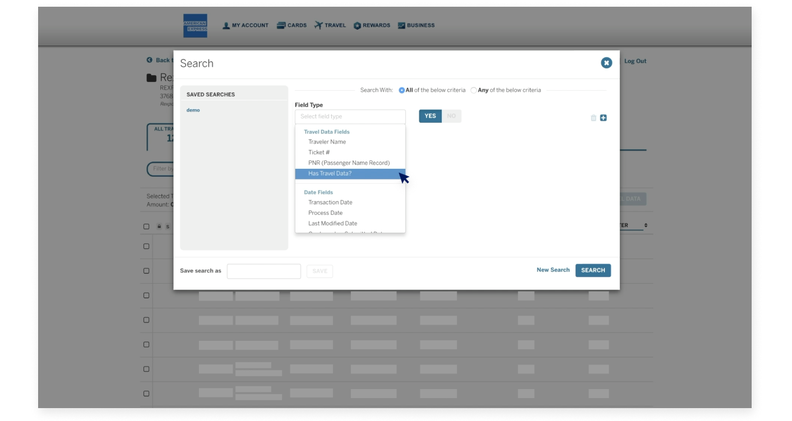Select the "All of the below criteria" radio
Screen dimensions: 792x421
pos(402,90)
